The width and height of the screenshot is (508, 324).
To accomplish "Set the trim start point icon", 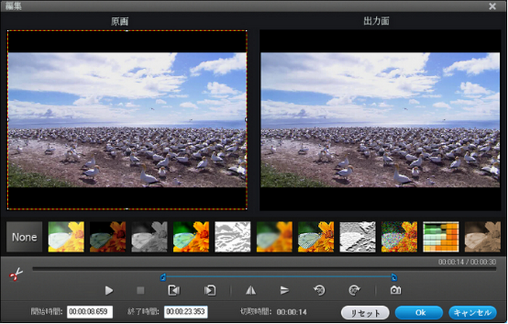I will tap(174, 291).
